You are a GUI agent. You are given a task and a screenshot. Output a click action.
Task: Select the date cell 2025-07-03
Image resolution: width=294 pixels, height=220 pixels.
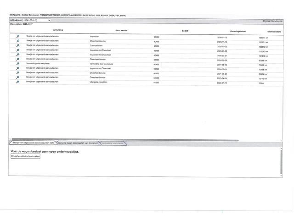(222, 51)
